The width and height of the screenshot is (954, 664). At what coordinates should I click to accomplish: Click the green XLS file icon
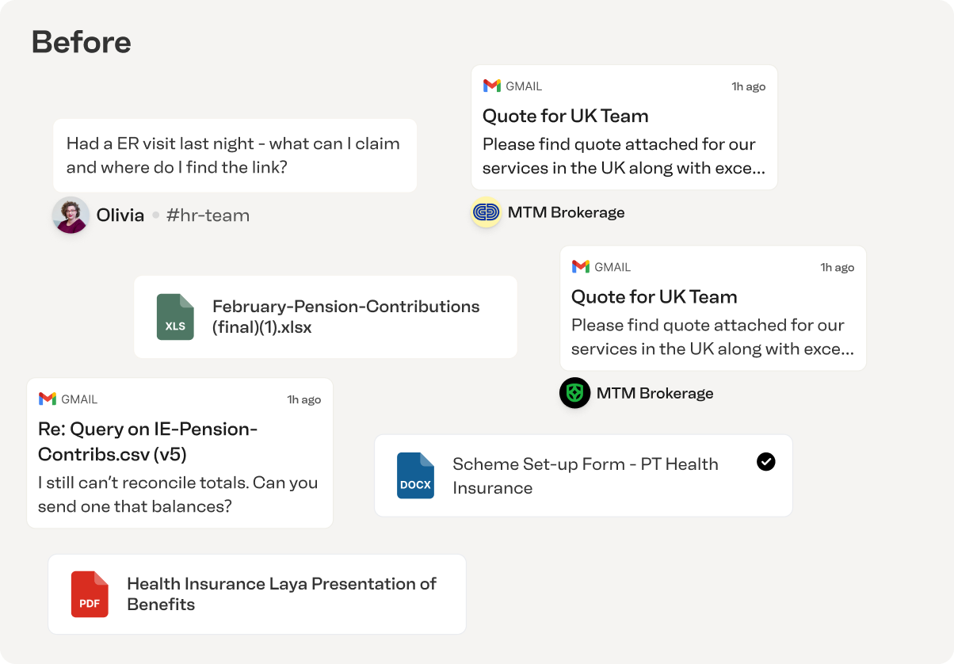coord(175,317)
